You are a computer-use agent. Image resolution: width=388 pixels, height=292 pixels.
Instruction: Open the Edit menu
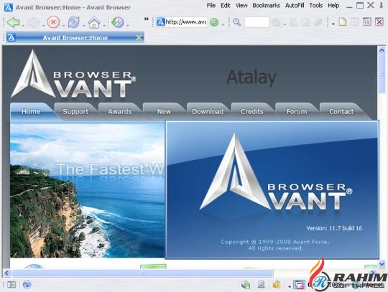click(226, 6)
